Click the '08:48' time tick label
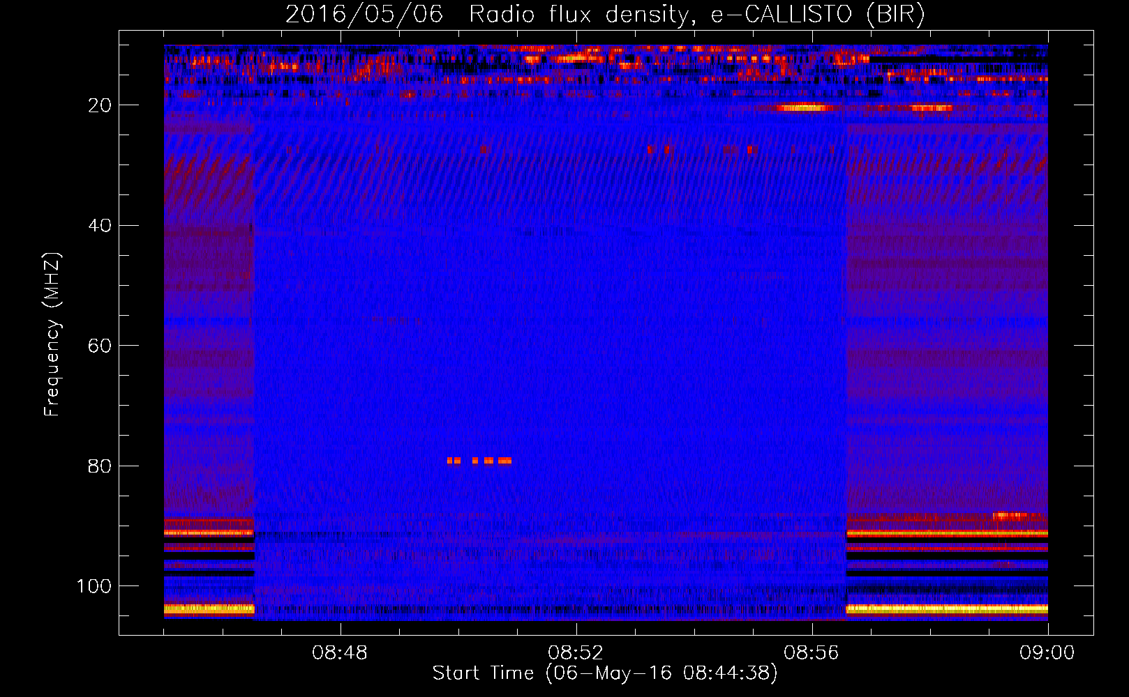This screenshot has height=697, width=1129. click(x=340, y=653)
